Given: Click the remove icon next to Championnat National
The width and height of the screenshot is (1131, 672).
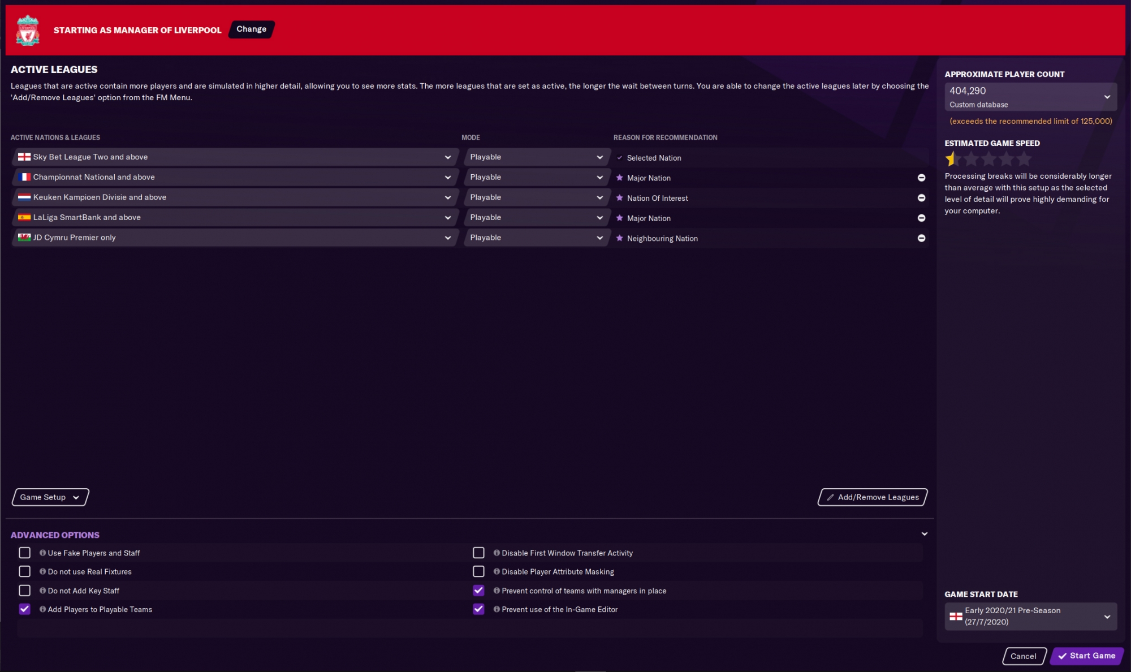Looking at the screenshot, I should click(x=921, y=178).
